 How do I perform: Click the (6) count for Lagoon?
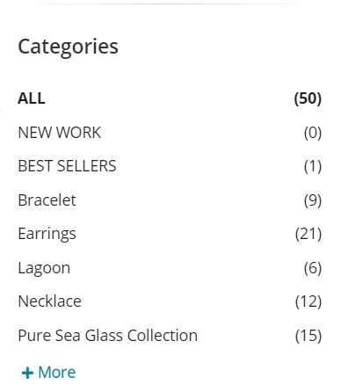pos(313,268)
